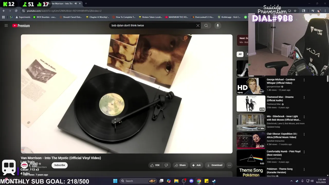Open Chrome apps grid in bookmarks bar
Image resolution: width=329 pixels, height=185 pixels.
[3, 17]
